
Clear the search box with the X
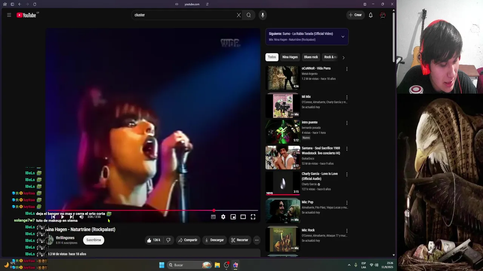(238, 15)
